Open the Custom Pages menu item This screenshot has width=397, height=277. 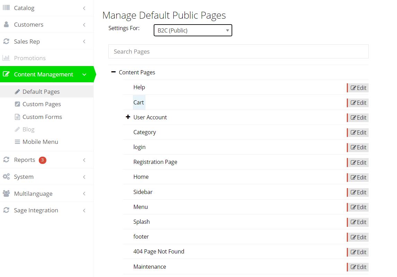[x=42, y=104]
